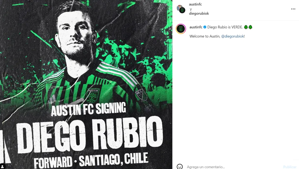The height and width of the screenshot is (169, 299).
Task: Click the 'AUSTIN FC SIGNING' poster text
Action: [x=88, y=109]
